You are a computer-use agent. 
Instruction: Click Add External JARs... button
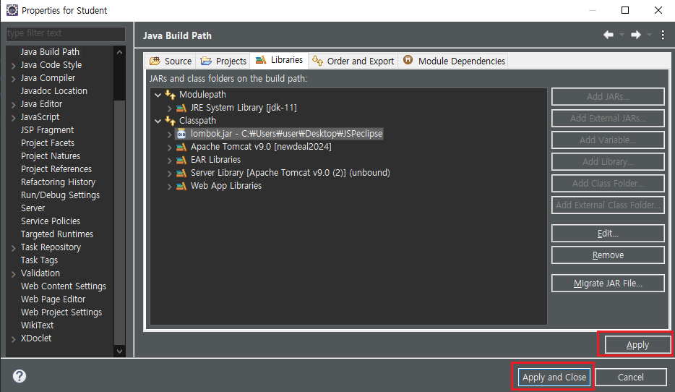tap(608, 119)
